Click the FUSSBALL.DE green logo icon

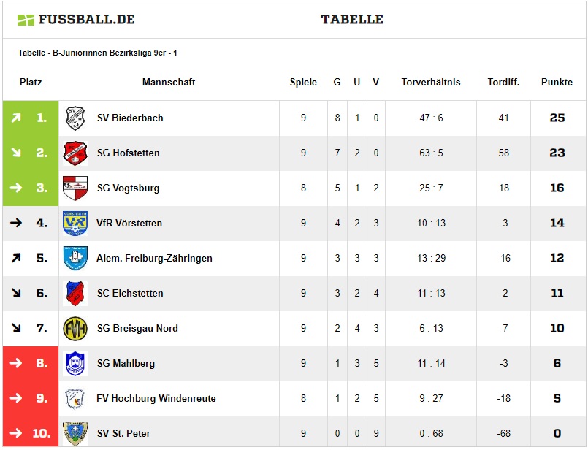tap(26, 20)
